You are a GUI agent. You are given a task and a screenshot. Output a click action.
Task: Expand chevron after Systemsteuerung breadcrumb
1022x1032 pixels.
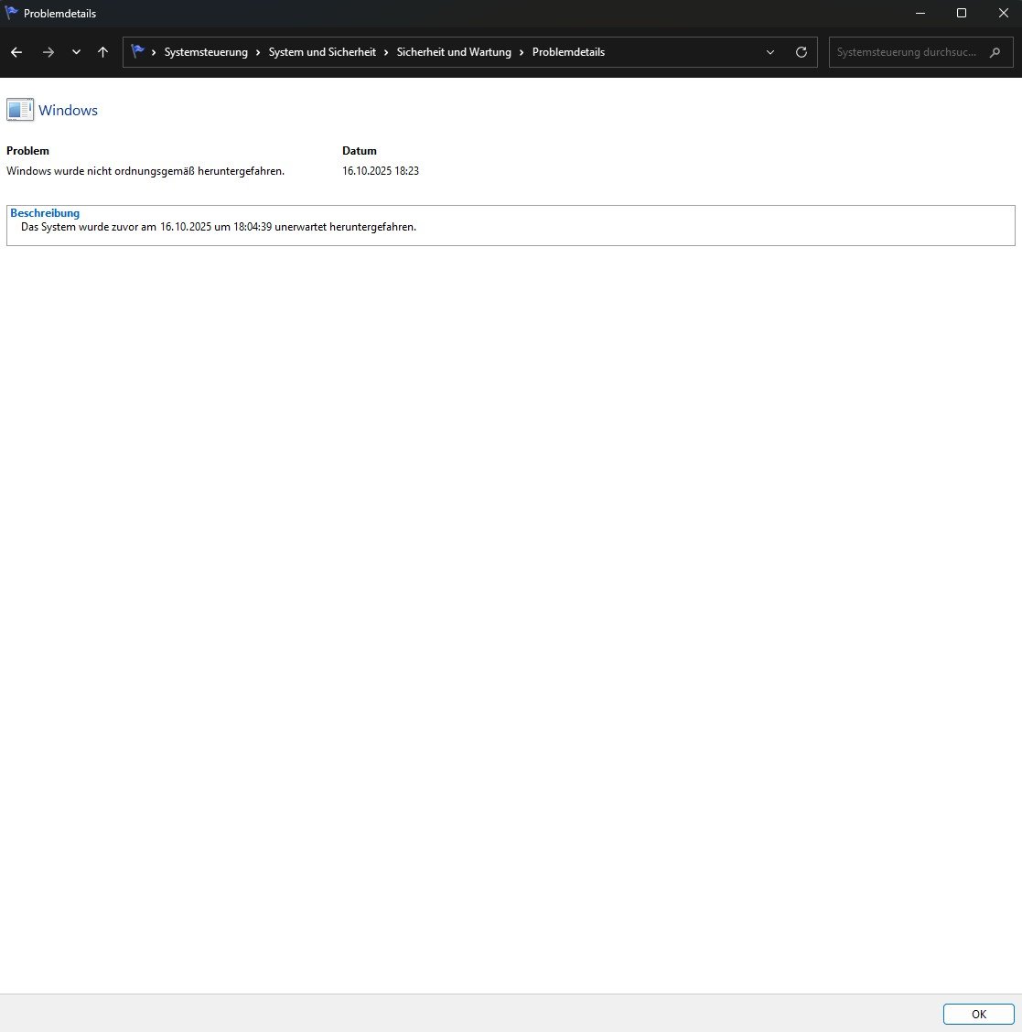click(x=258, y=52)
